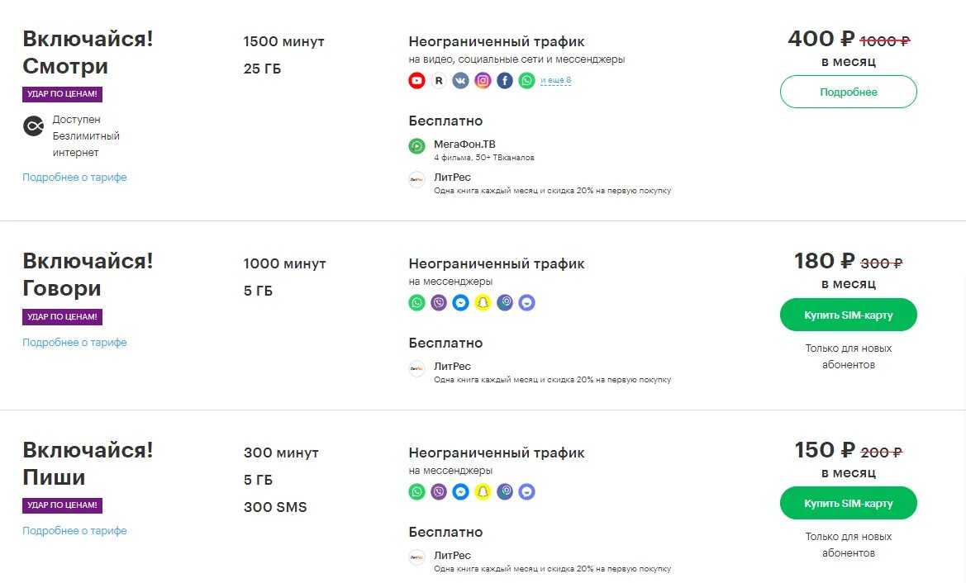Viewport: 966px width, 583px height.
Task: Expand the 'и еще 8' services list
Action: click(x=555, y=80)
